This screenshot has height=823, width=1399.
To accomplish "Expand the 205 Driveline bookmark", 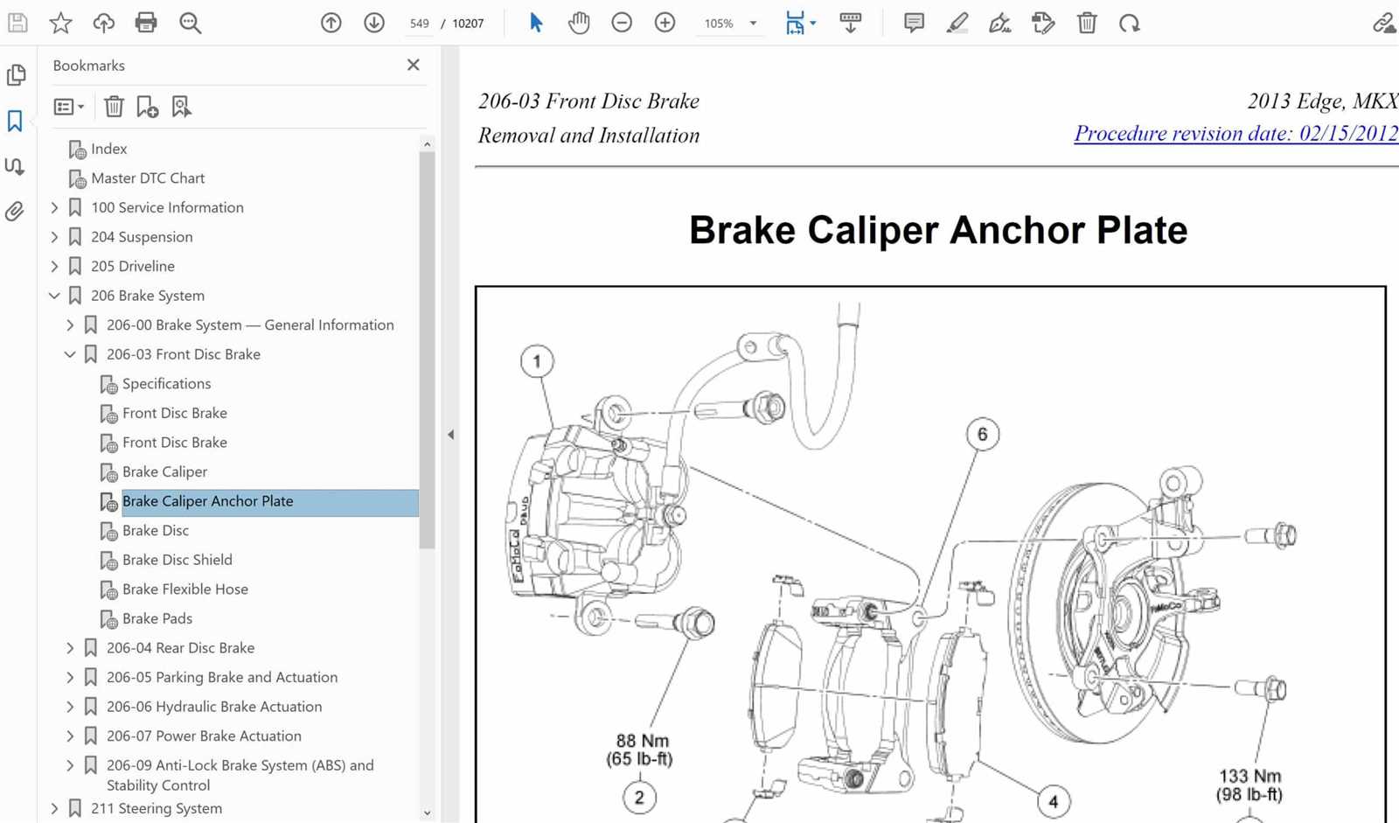I will [x=54, y=266].
